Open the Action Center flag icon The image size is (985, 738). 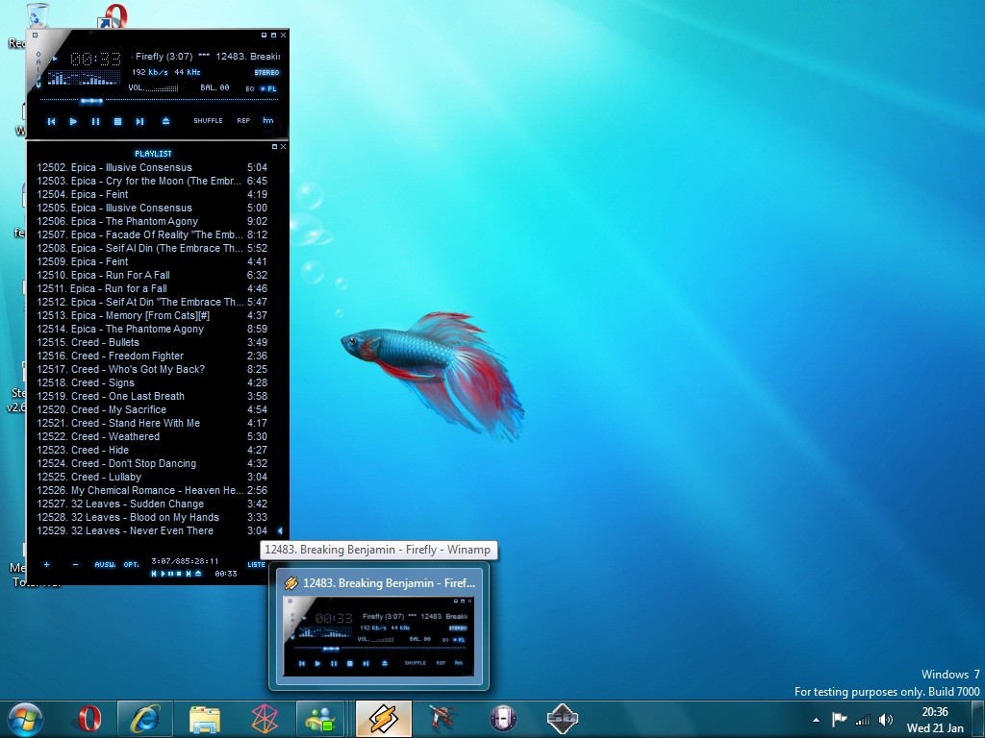click(839, 719)
